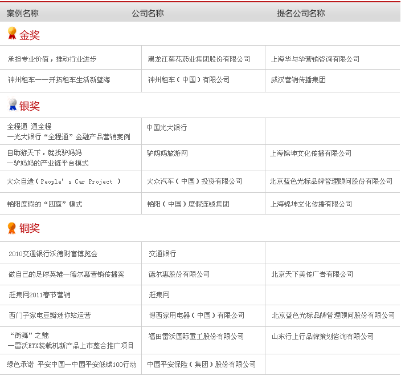The image size is (401, 384).
Task: Click nominator 北京天下美传广告有限公司
Action: [312, 274]
